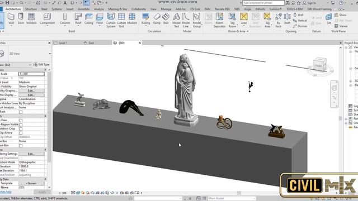Open the Annotate ribbon tab

coord(84,9)
